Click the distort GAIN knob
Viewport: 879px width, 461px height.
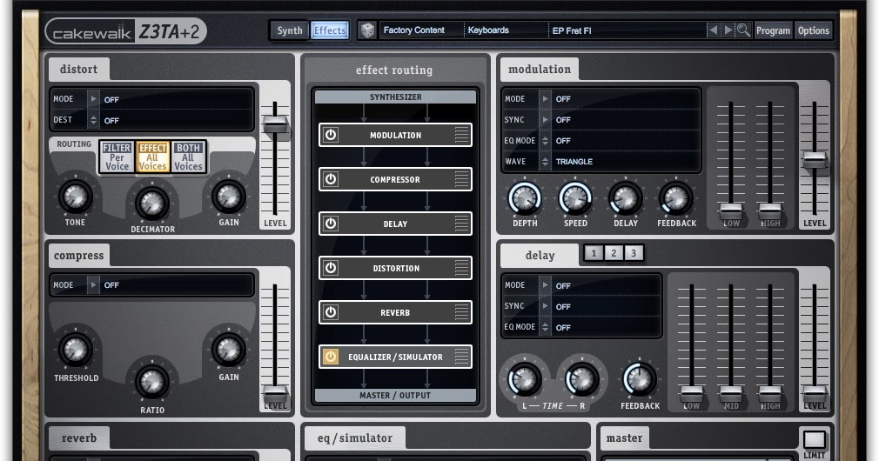pos(229,197)
